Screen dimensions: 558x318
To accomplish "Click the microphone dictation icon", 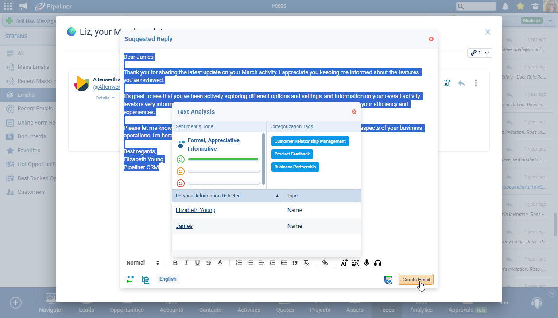I will click(x=367, y=263).
